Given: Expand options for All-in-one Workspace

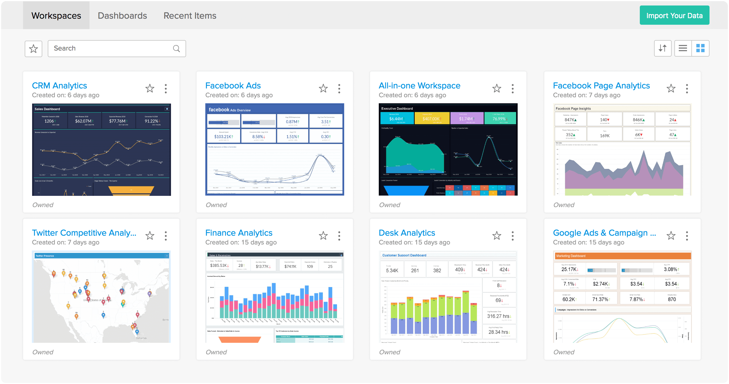Looking at the screenshot, I should (512, 88).
